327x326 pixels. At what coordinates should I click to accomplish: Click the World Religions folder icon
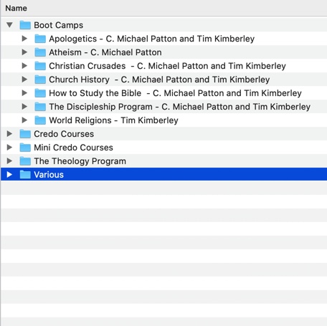coord(40,120)
